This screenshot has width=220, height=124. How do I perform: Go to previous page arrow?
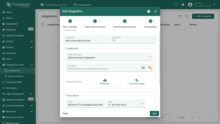click(x=199, y=118)
